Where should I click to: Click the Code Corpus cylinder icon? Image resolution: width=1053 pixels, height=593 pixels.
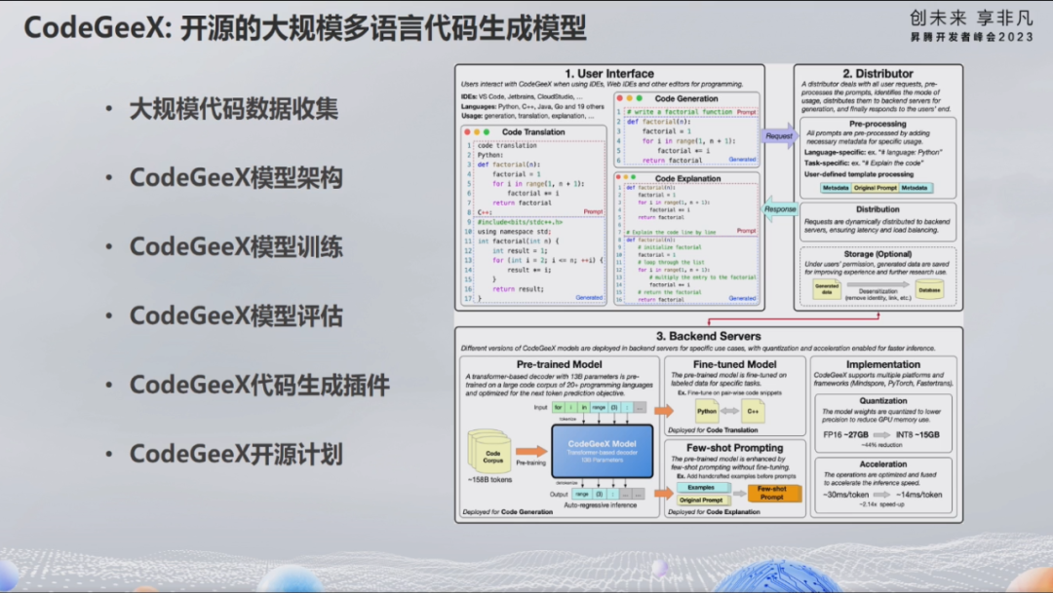point(490,452)
